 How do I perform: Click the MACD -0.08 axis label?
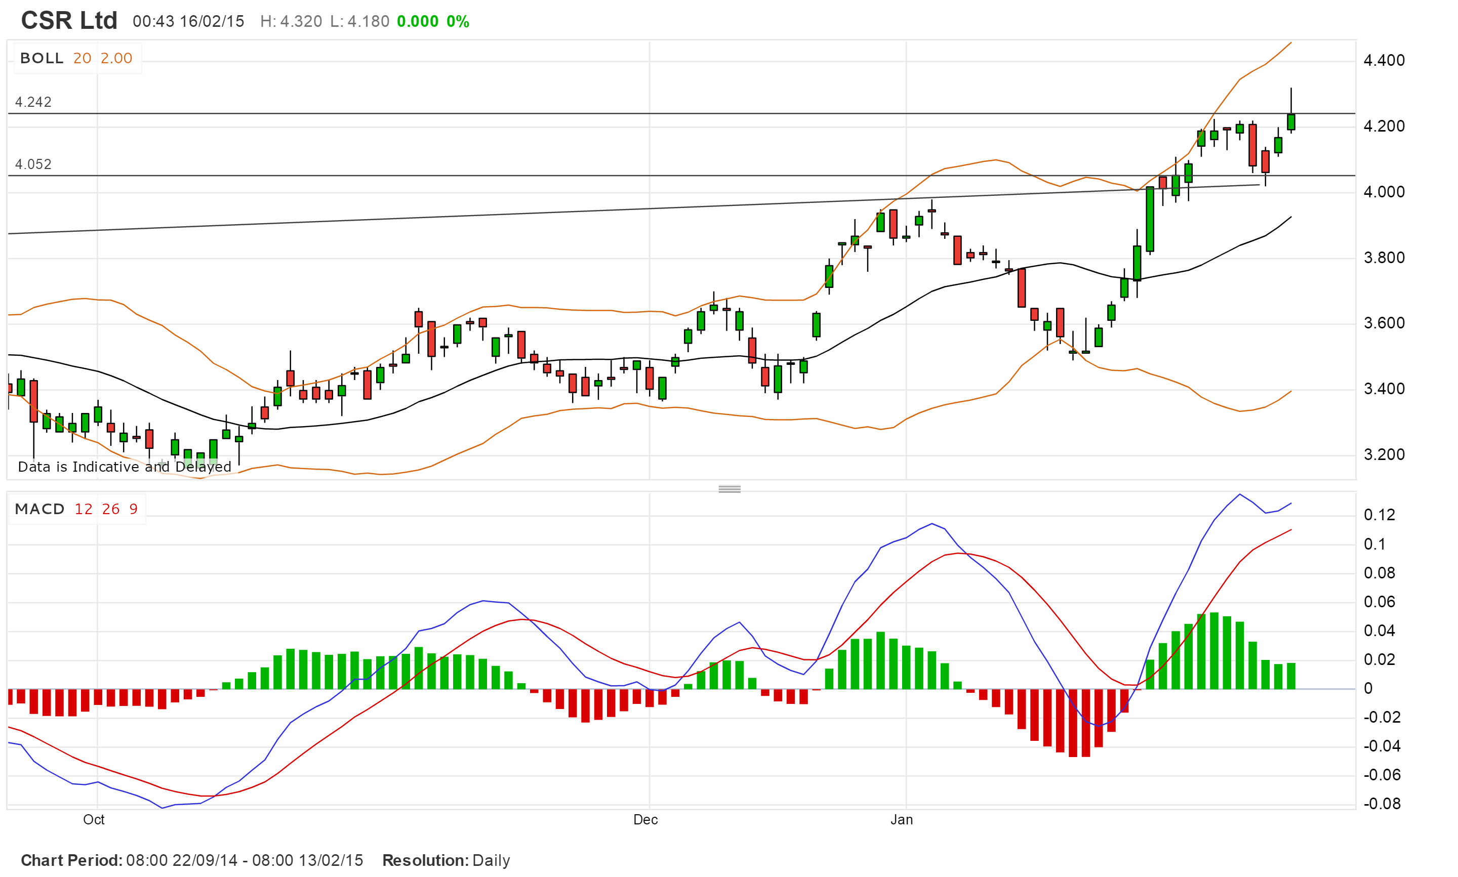(x=1382, y=803)
